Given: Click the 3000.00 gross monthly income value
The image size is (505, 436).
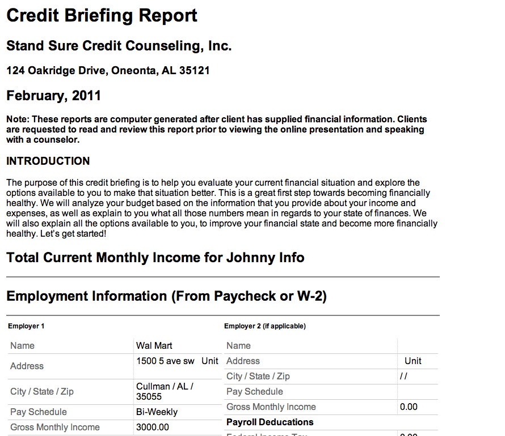Looking at the screenshot, I should (x=152, y=428).
